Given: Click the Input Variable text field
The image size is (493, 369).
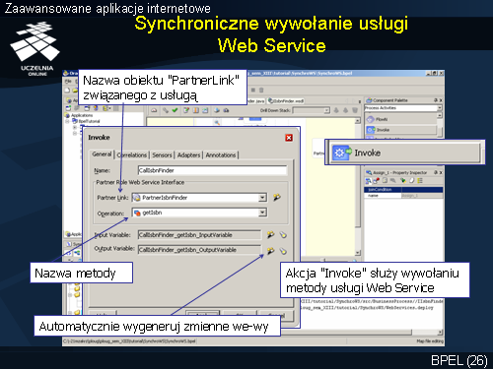Looking at the screenshot, I should click(x=199, y=235).
